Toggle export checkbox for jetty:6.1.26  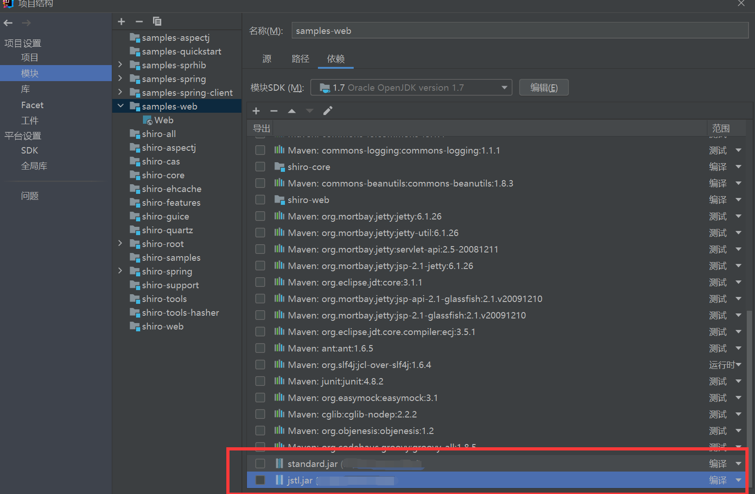tap(260, 216)
